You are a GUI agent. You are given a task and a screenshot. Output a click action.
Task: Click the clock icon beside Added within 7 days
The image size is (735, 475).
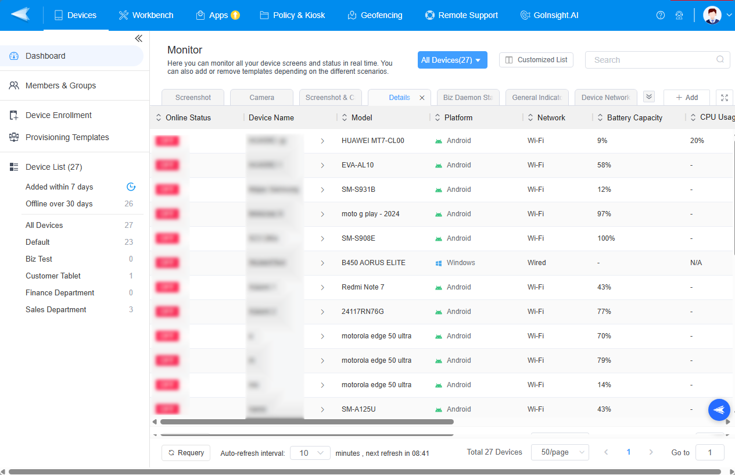131,187
